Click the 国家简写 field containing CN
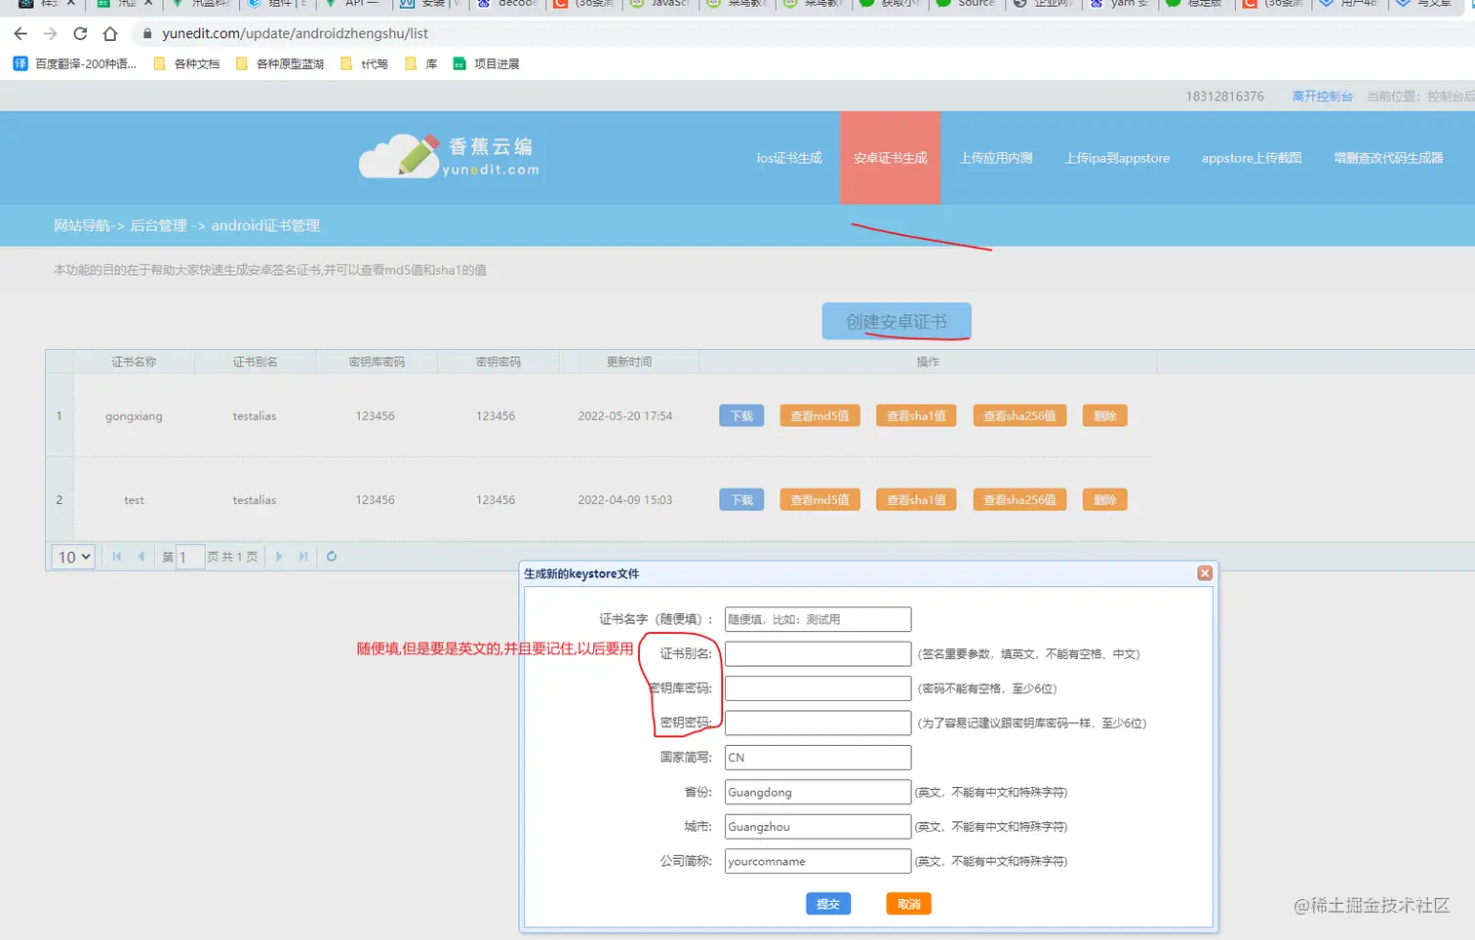The width and height of the screenshot is (1475, 940). click(817, 758)
